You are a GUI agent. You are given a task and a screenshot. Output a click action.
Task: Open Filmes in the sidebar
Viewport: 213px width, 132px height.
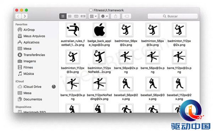point(25,67)
